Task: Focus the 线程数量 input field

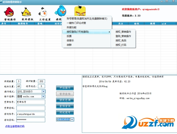Action: click(19, 81)
